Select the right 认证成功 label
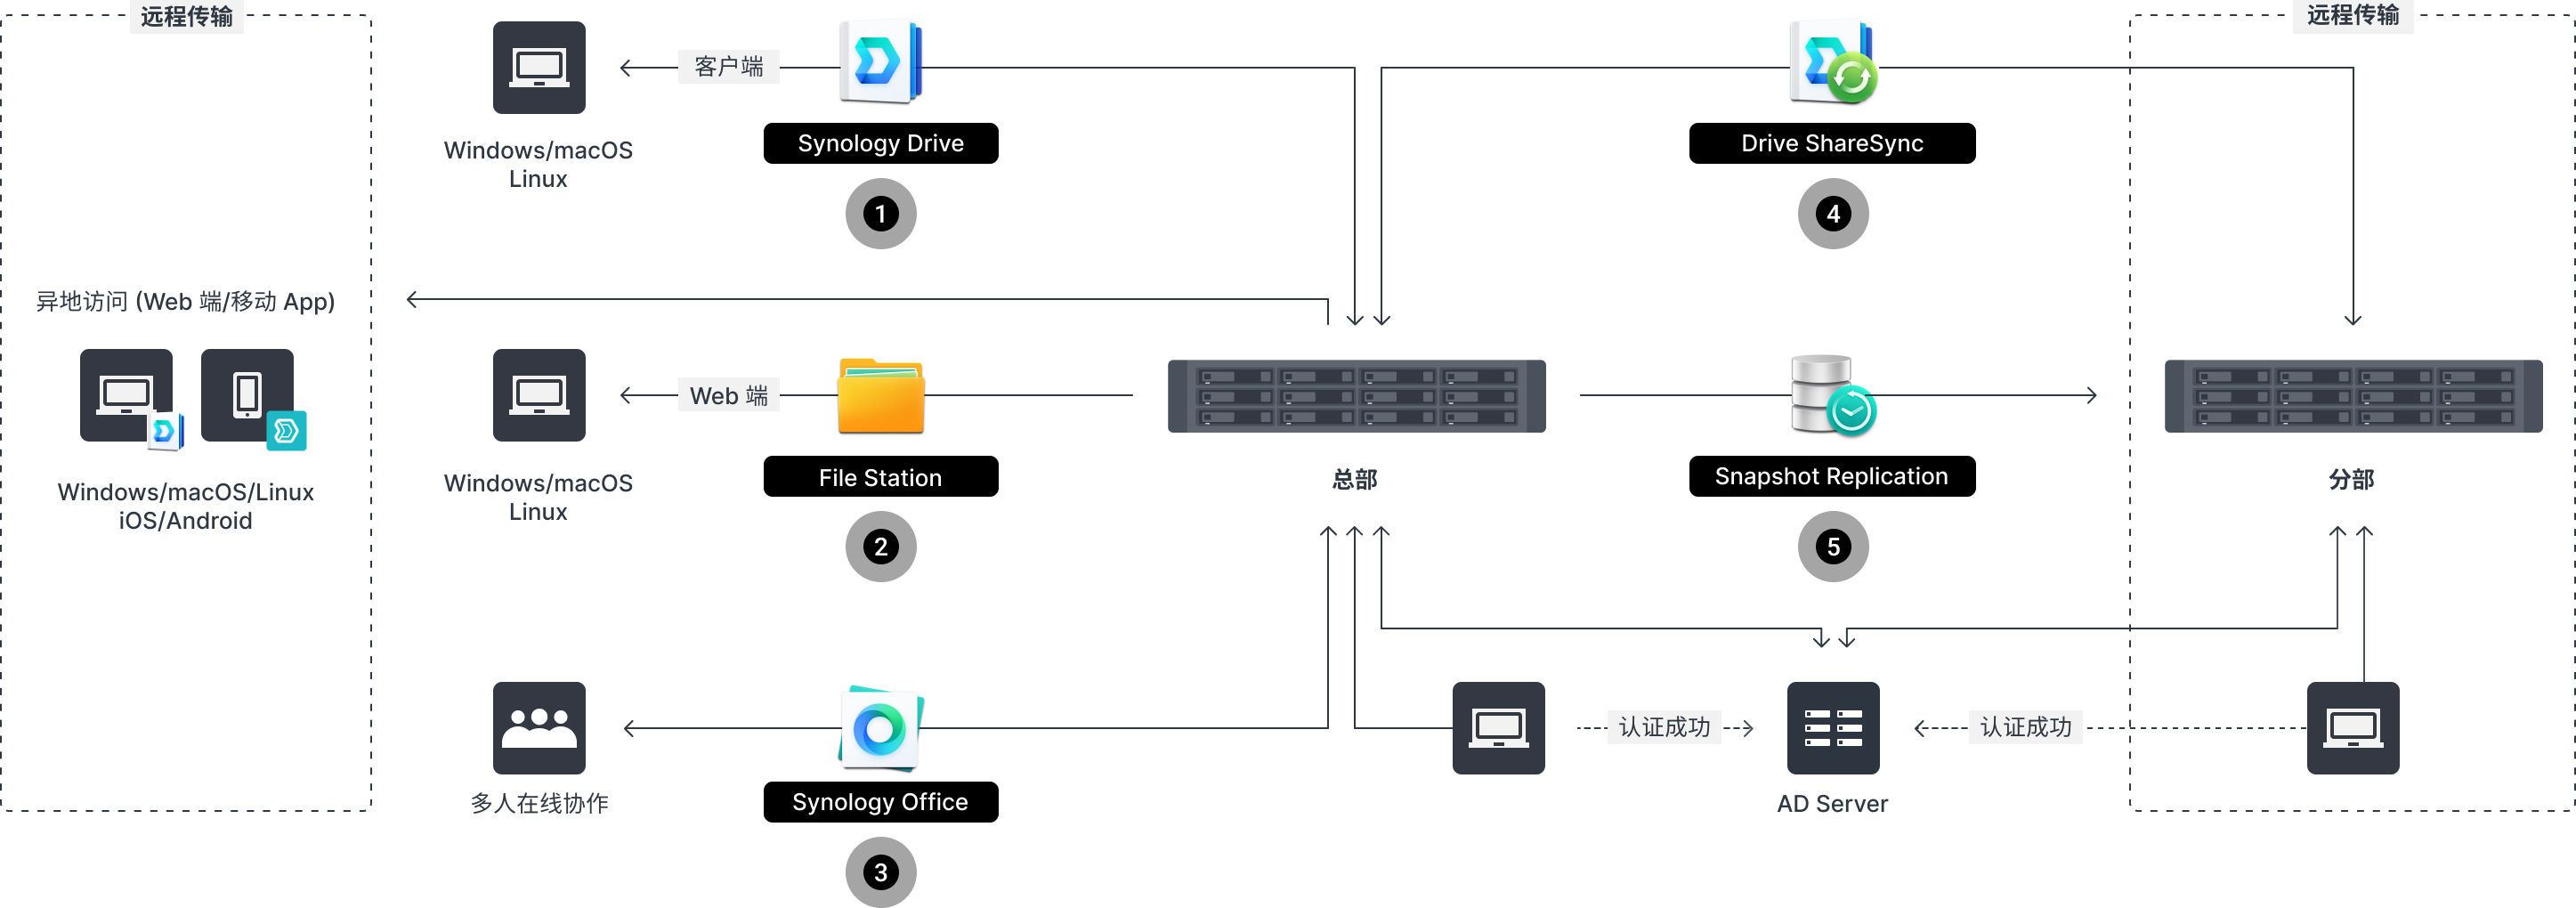The image size is (2576, 908). [2025, 727]
